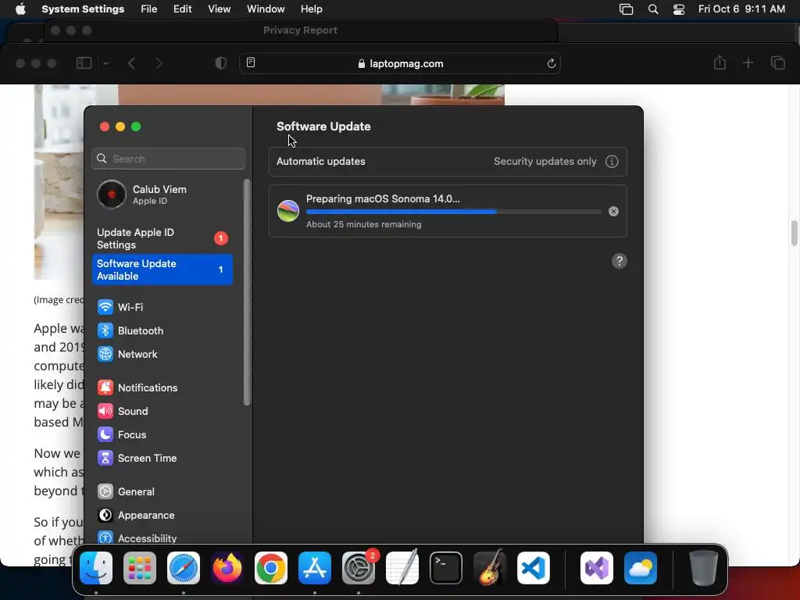The height and width of the screenshot is (600, 800).
Task: Open the Window menu
Action: click(x=266, y=9)
